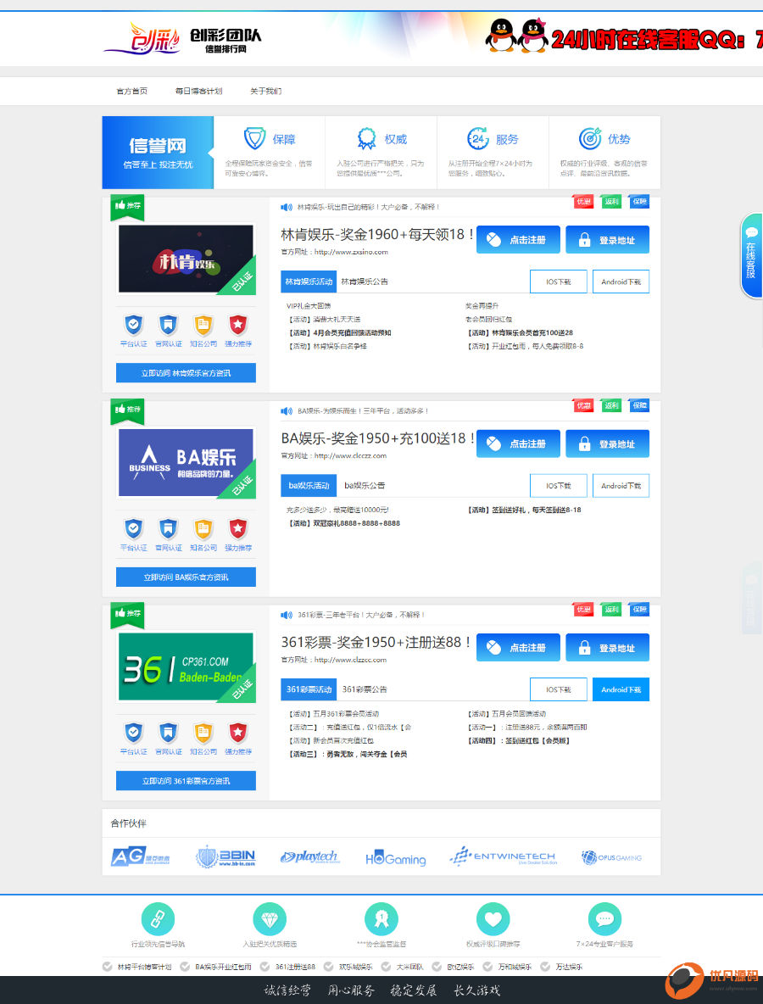Image resolution: width=763 pixels, height=1004 pixels.
Task: Click 官网认证 shield icon under 361彩票
Action: (x=169, y=733)
